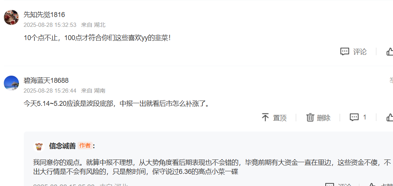
Task: Visit 碧海蓝天18688 username profile link
Action: [46, 81]
